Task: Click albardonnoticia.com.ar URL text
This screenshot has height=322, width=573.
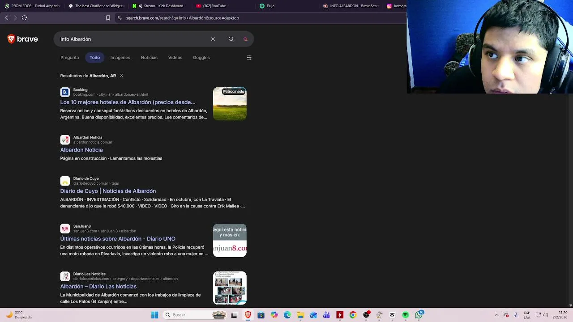Action: 93,142
